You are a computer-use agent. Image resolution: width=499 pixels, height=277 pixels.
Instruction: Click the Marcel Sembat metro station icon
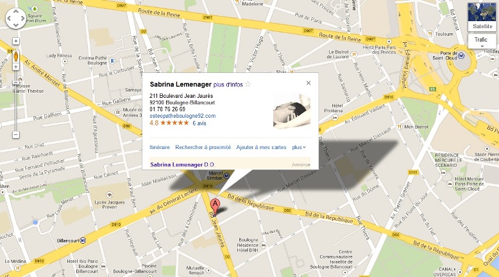click(226, 175)
